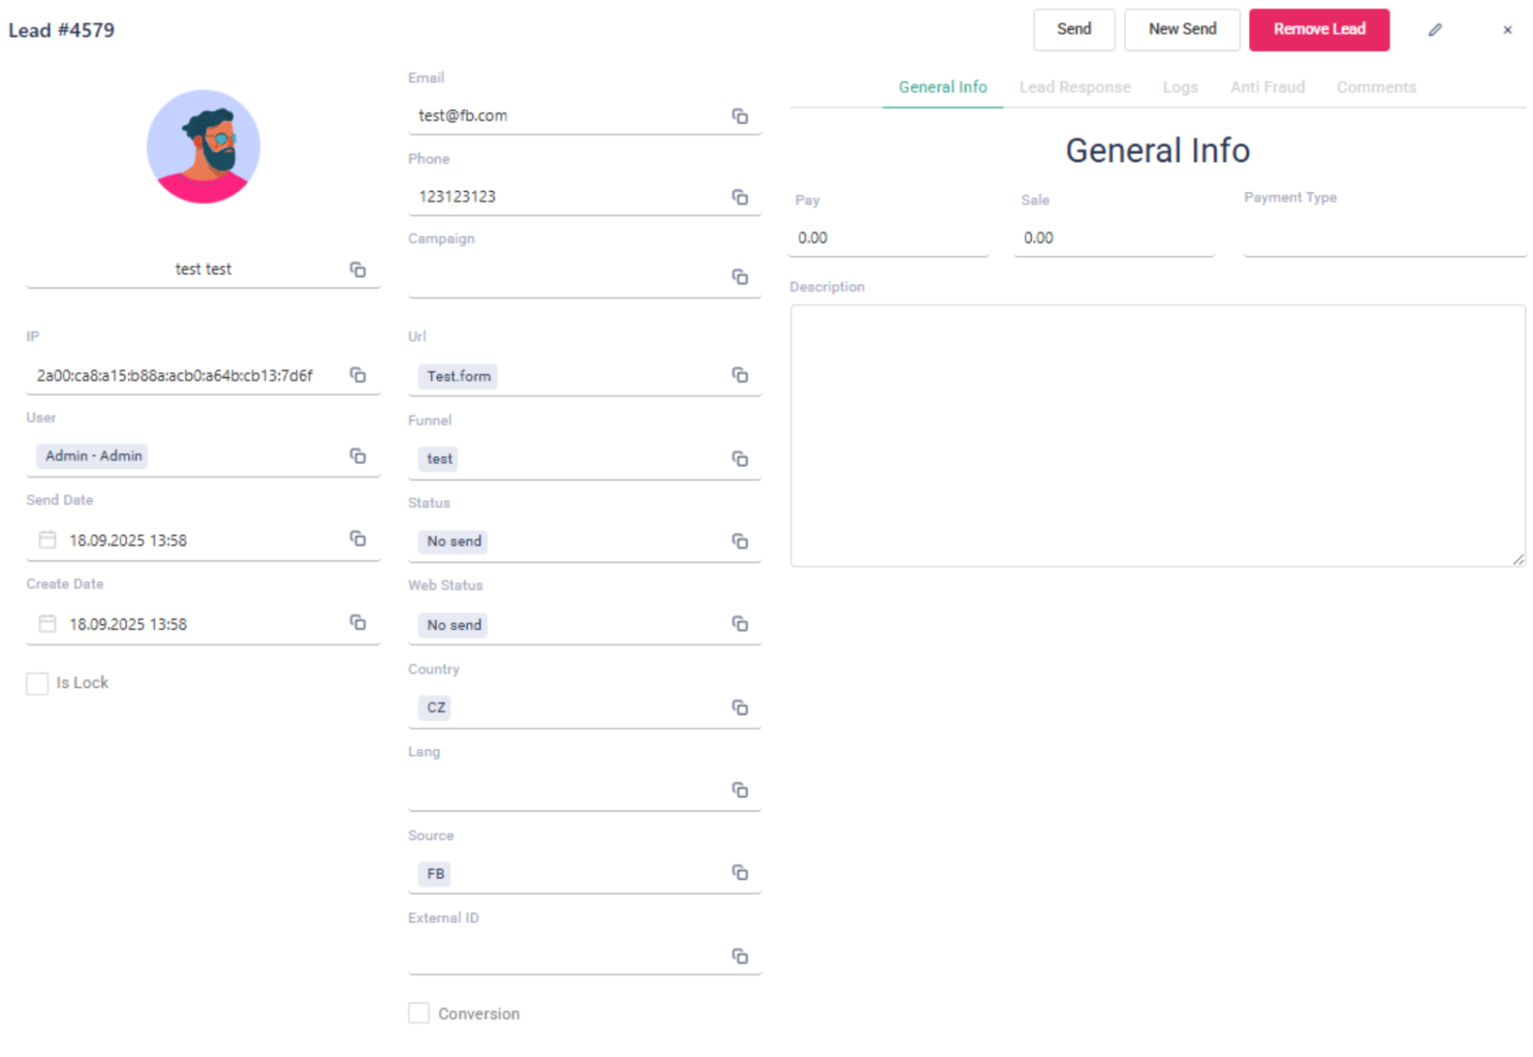Copy the Source FB value
Image resolution: width=1533 pixels, height=1057 pixels.
click(739, 872)
